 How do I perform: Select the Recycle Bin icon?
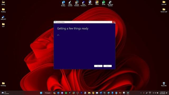(x=164, y=84)
